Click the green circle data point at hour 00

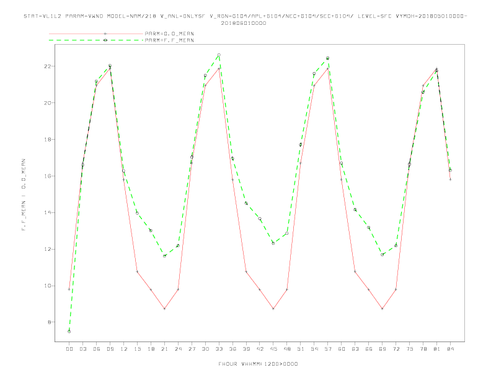[69, 332]
